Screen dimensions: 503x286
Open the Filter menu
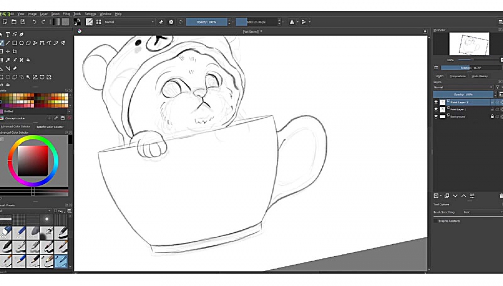[66, 14]
